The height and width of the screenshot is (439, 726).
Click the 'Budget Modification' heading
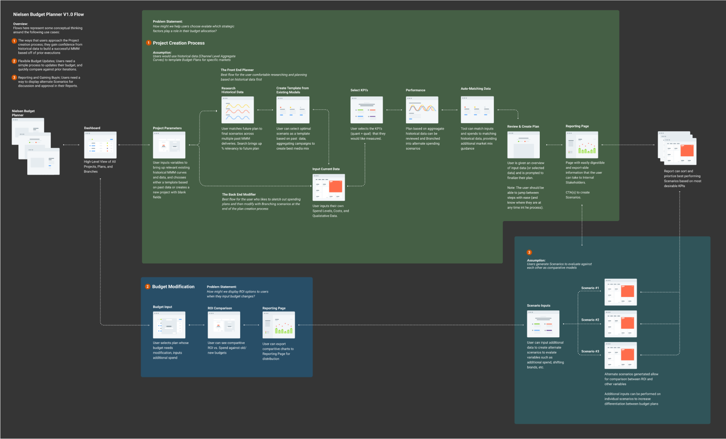click(173, 287)
